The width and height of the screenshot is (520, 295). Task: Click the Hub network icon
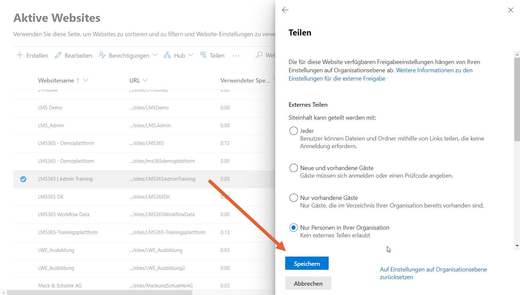click(x=167, y=55)
